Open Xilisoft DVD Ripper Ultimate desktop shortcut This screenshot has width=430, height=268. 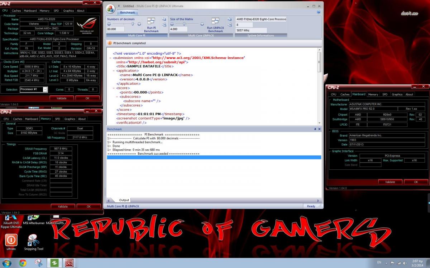(x=11, y=222)
